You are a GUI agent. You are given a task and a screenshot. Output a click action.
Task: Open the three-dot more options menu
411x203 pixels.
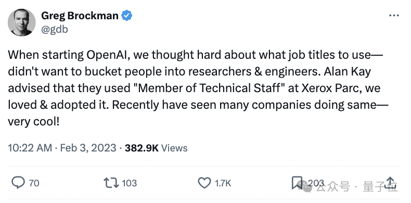click(x=394, y=16)
